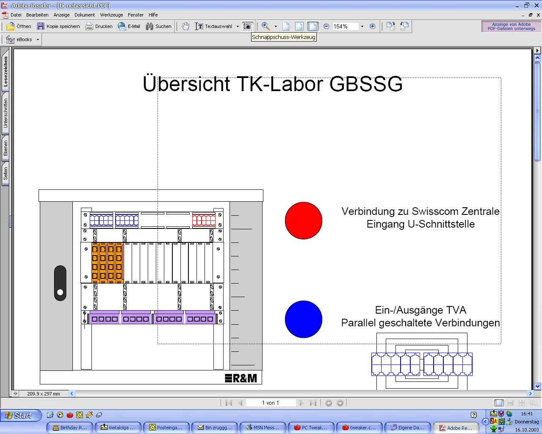Image resolution: width=542 pixels, height=434 pixels.
Task: Click the Drucken printer icon
Action: click(x=89, y=26)
